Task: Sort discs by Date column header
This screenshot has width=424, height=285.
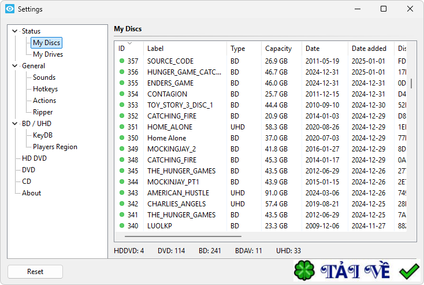Action: (325, 49)
